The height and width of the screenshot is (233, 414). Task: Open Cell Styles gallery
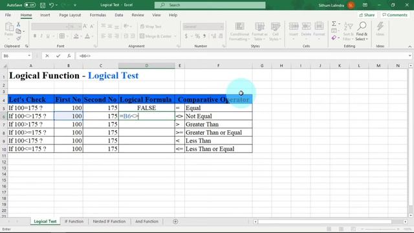tap(276, 31)
